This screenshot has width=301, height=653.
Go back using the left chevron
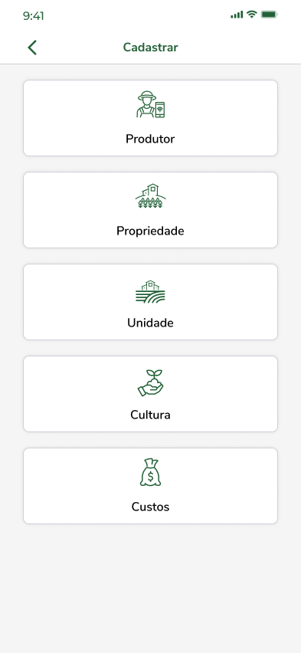(x=32, y=48)
